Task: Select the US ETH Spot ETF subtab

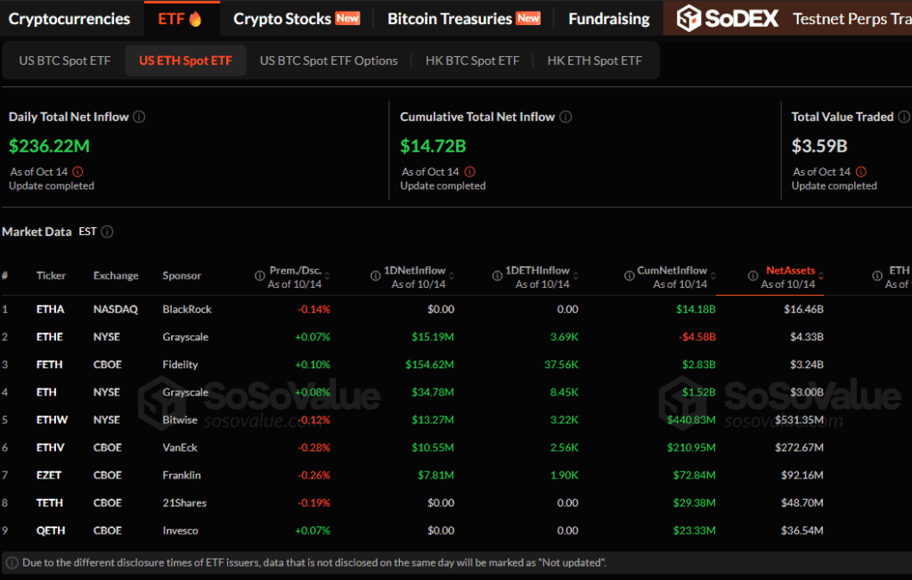Action: coord(185,61)
